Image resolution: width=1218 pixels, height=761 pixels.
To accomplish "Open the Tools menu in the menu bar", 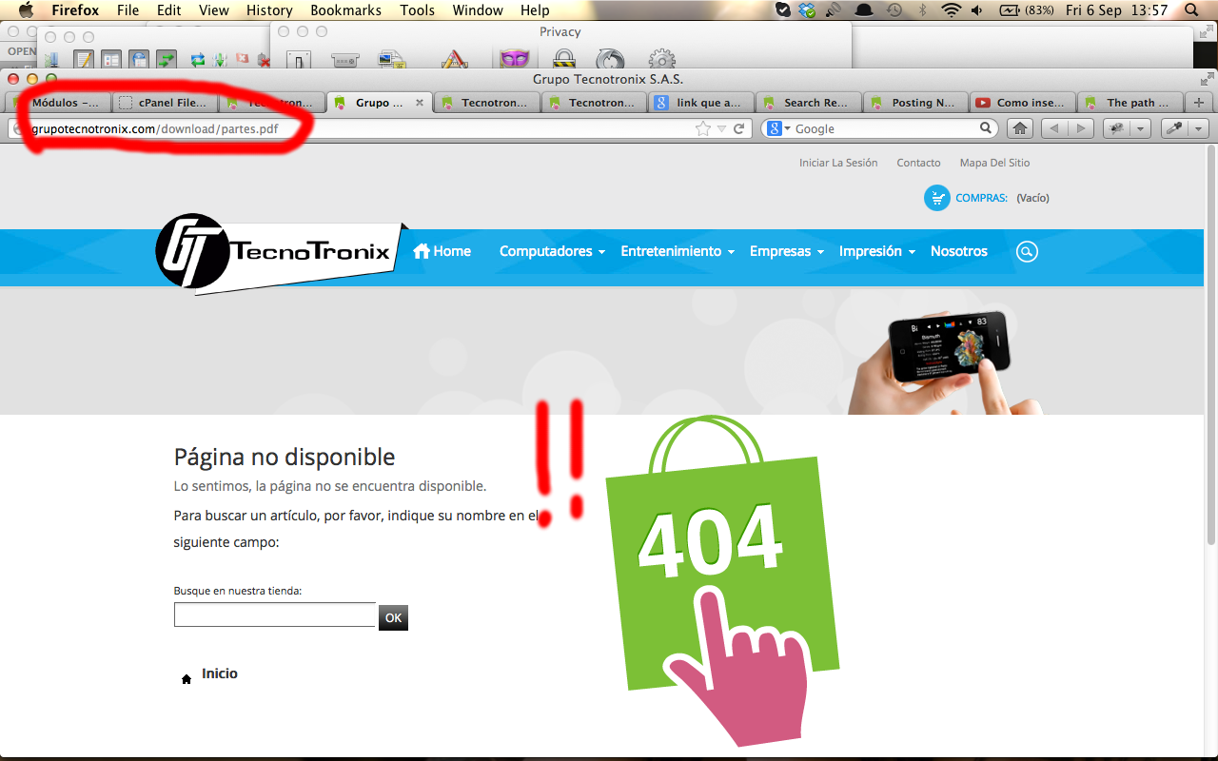I will (x=417, y=10).
